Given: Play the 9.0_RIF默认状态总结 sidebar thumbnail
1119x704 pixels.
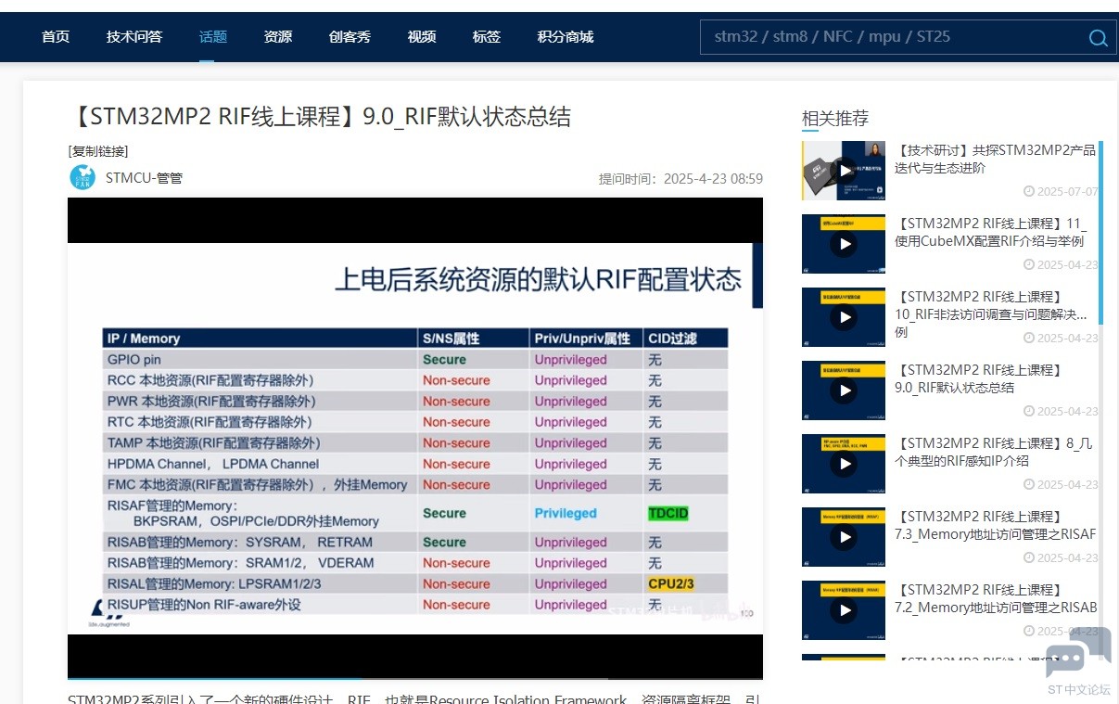Looking at the screenshot, I should (844, 390).
